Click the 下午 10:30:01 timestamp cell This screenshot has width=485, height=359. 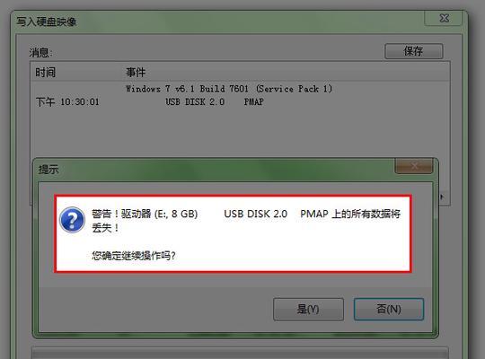click(67, 101)
